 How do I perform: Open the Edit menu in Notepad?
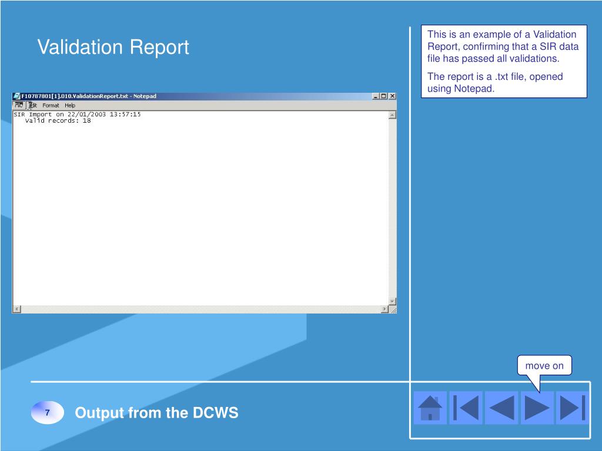[33, 105]
